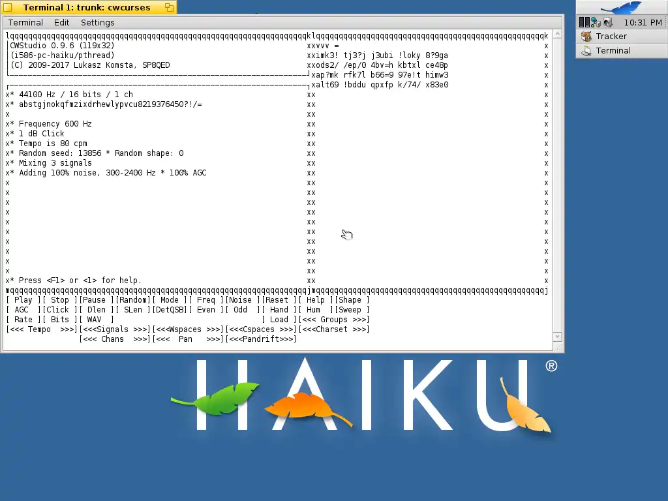Click the Tracker cabinet icon in Deskbar
Screen dimensions: 668x501
point(586,37)
